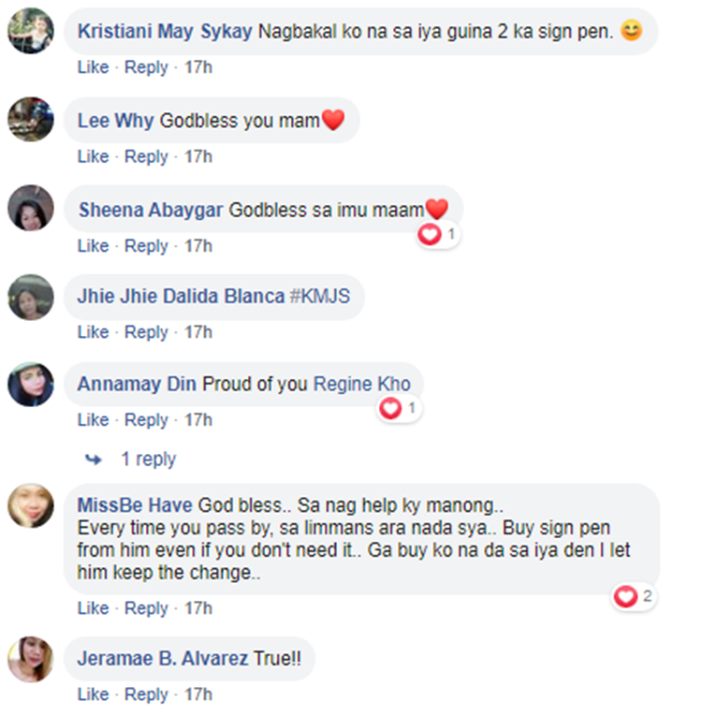Image resolution: width=702 pixels, height=715 pixels.
Task: Like Kristiani May Sykay's comment
Action: click(93, 67)
